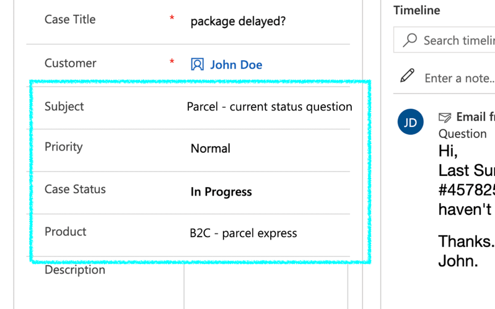Click the Case Status field label
The width and height of the screenshot is (495, 309).
tap(75, 189)
